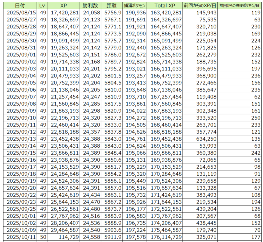Click the 距離 column header

[111, 6]
